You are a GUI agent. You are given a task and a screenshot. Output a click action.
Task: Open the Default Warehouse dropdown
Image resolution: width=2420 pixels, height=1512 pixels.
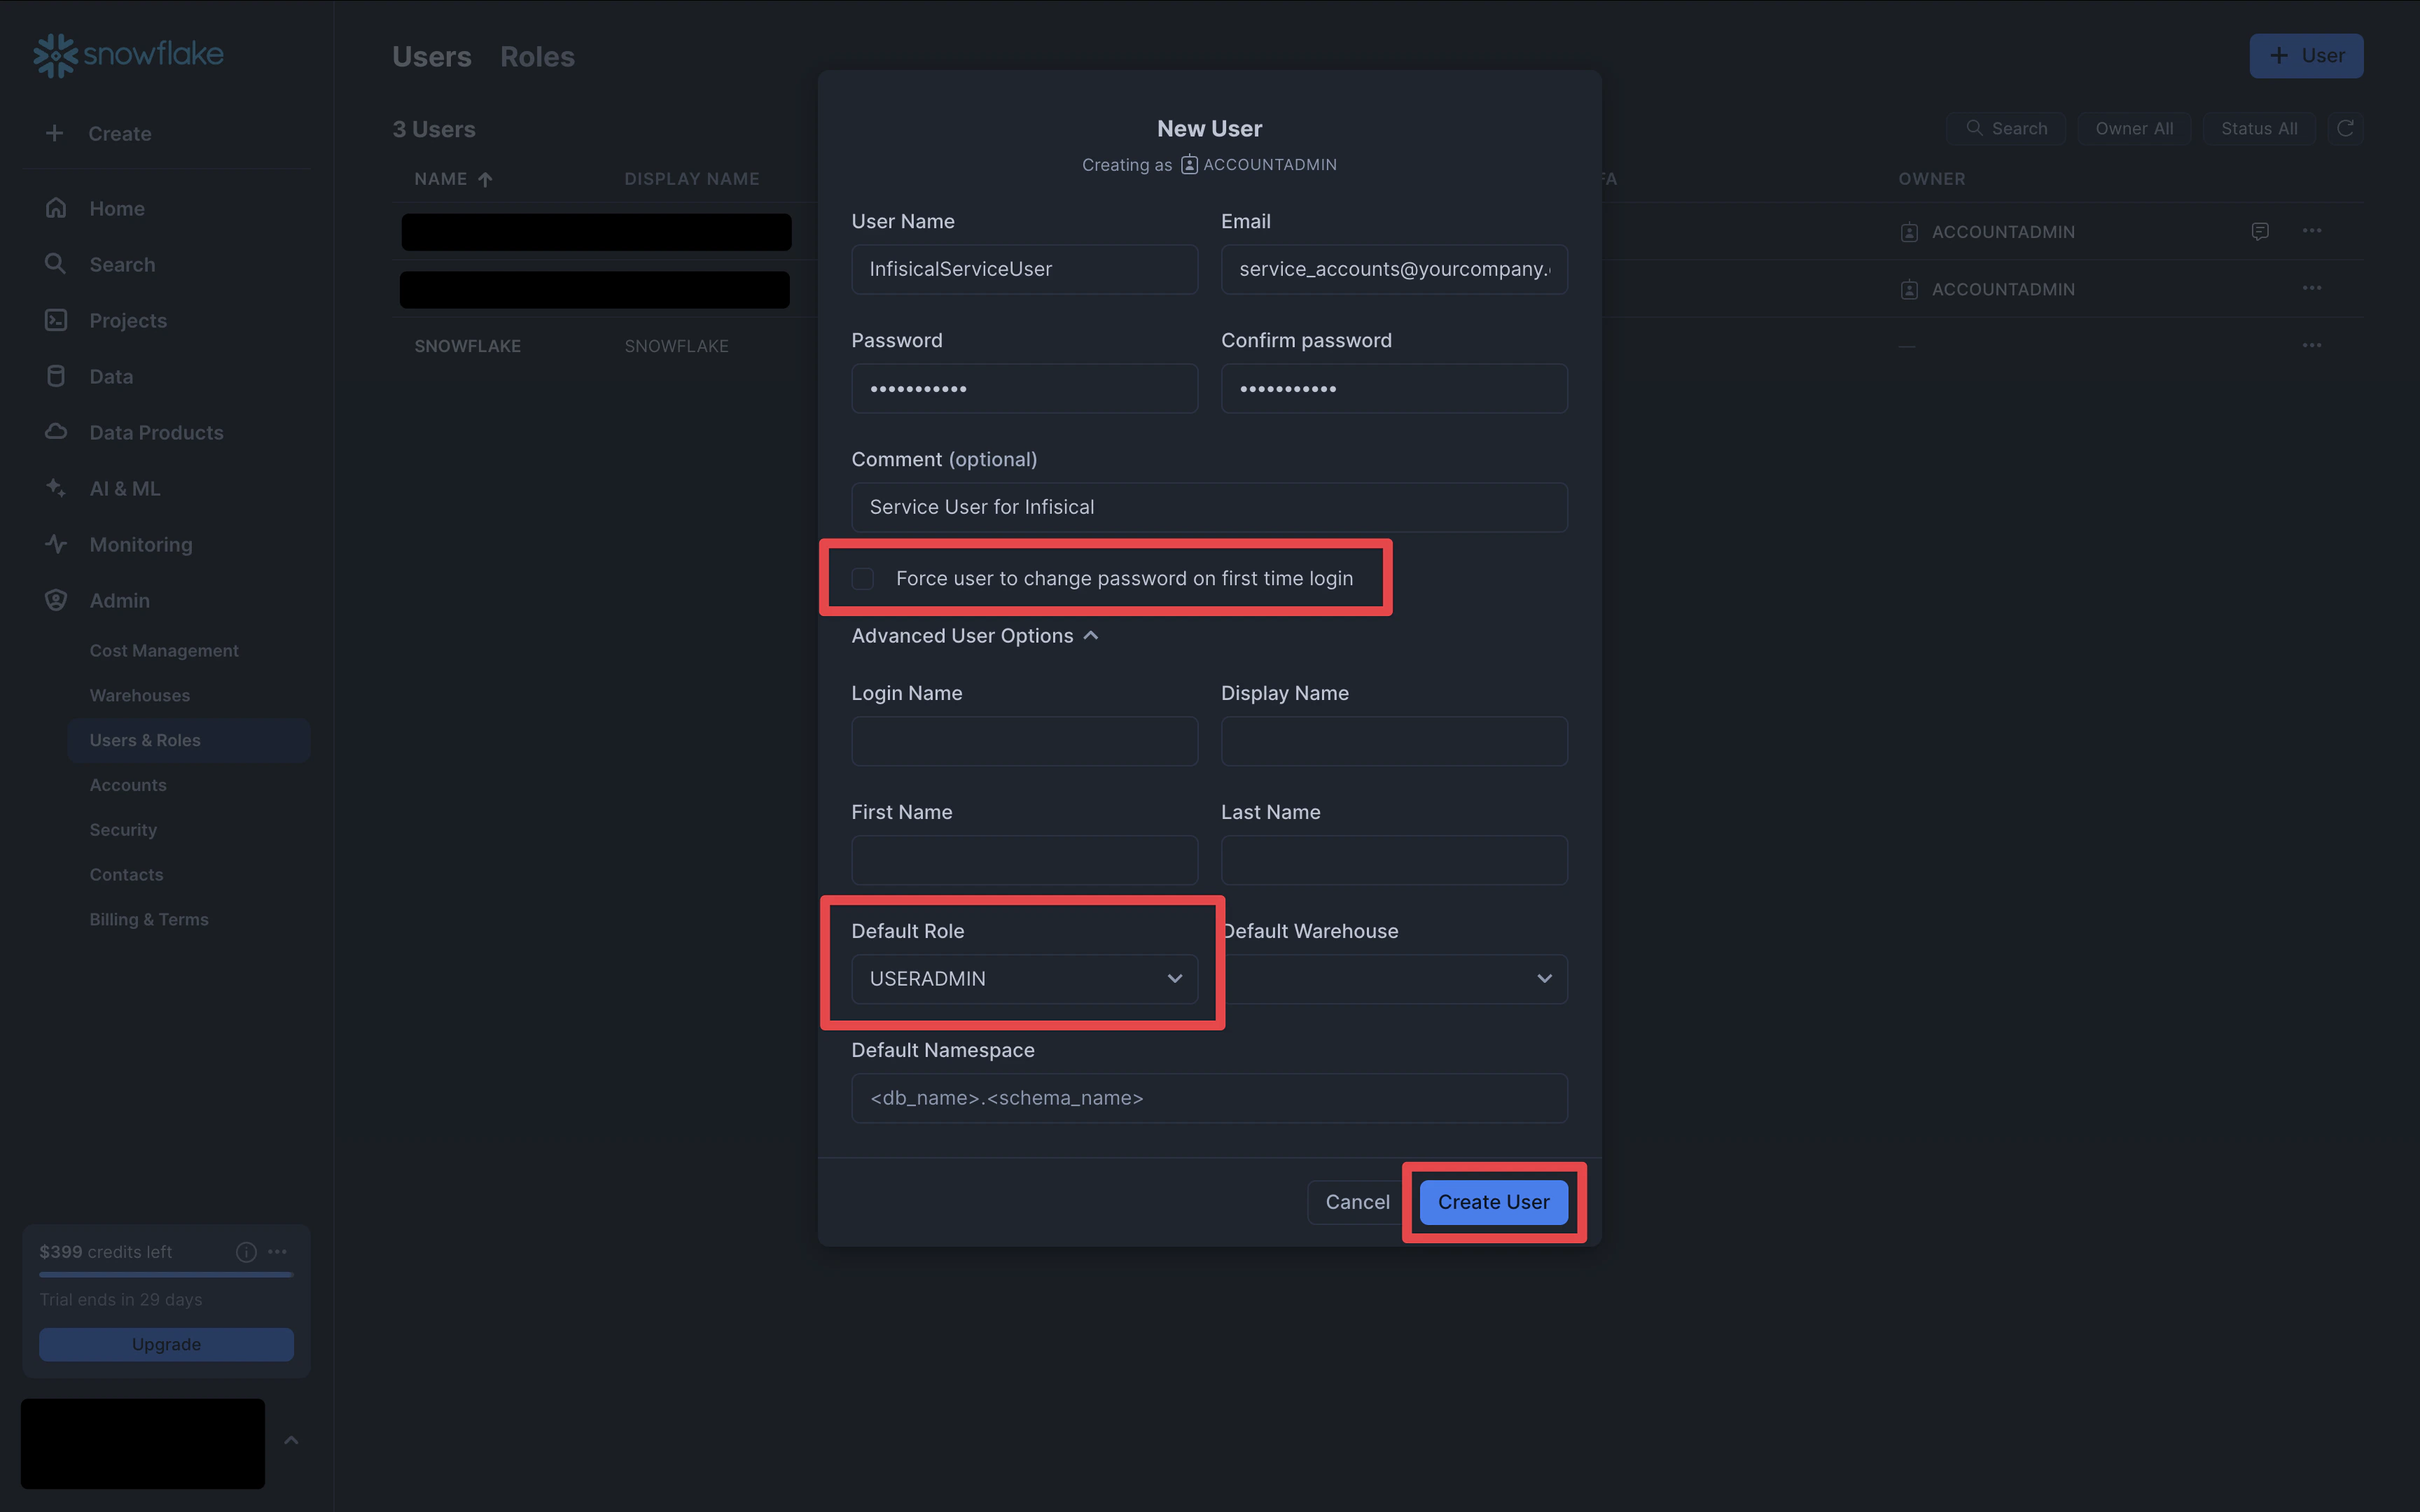[x=1395, y=979]
